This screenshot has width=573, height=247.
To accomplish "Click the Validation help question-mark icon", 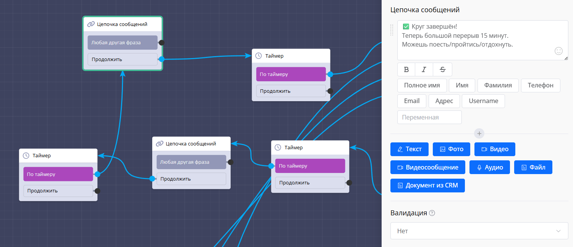I will coord(432,213).
